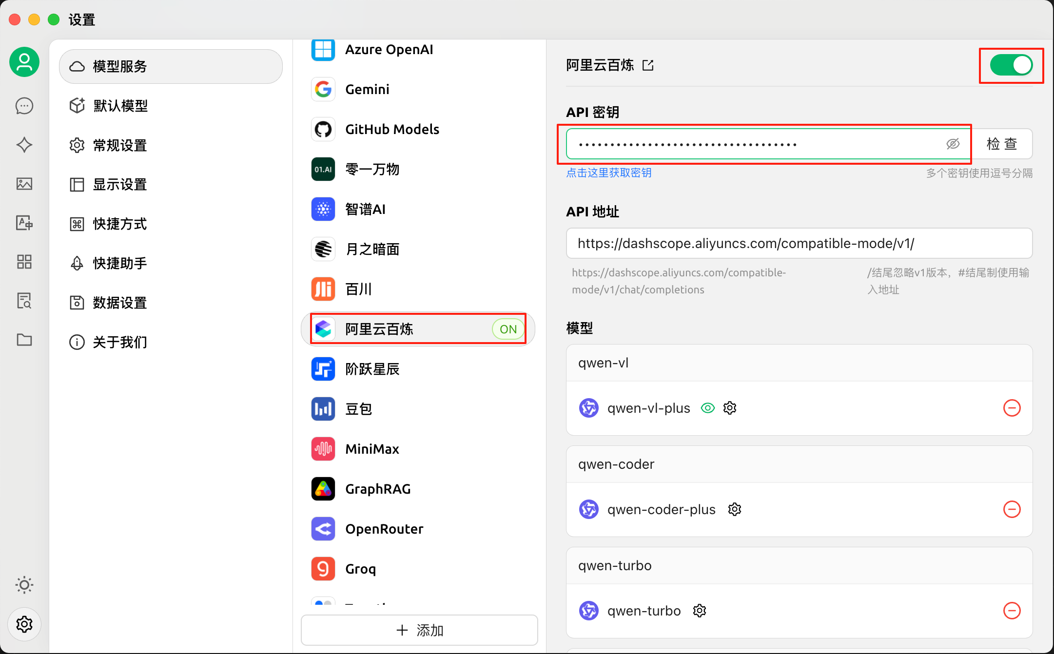Open the knowledge base sidebar icon

point(24,301)
